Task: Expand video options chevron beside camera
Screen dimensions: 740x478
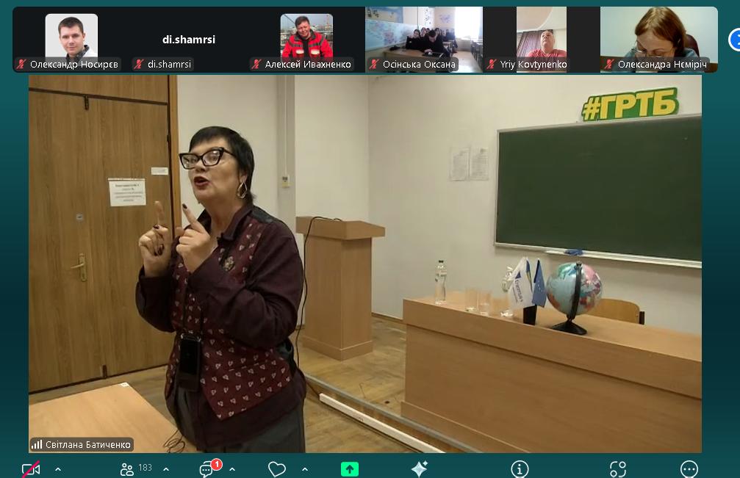Action: coord(58,469)
